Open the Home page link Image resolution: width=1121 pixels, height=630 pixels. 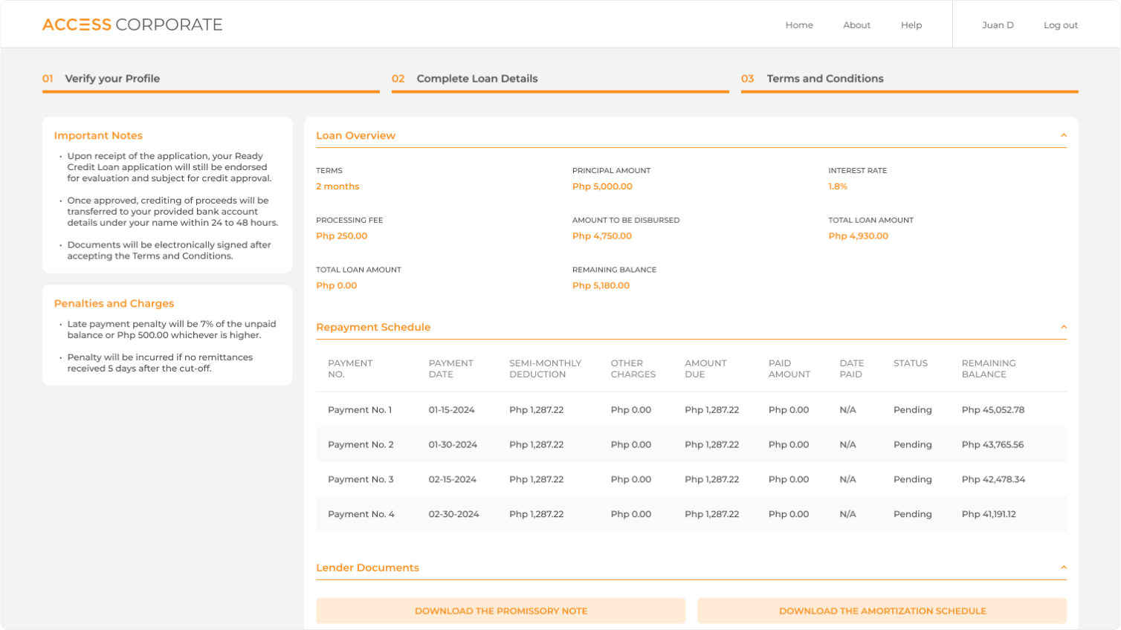click(x=799, y=25)
